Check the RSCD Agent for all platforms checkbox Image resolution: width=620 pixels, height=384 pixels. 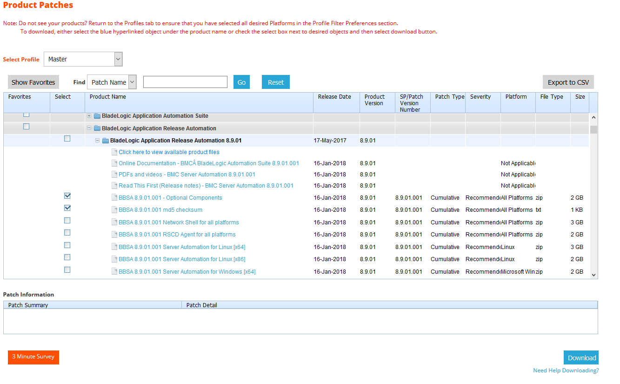click(x=67, y=233)
